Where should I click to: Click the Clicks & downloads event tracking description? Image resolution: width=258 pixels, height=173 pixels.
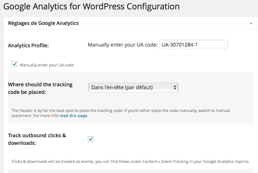pos(130,161)
